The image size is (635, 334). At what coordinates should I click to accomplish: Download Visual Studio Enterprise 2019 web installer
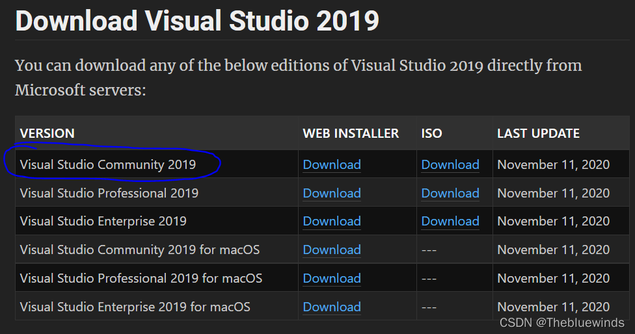pyautogui.click(x=332, y=221)
